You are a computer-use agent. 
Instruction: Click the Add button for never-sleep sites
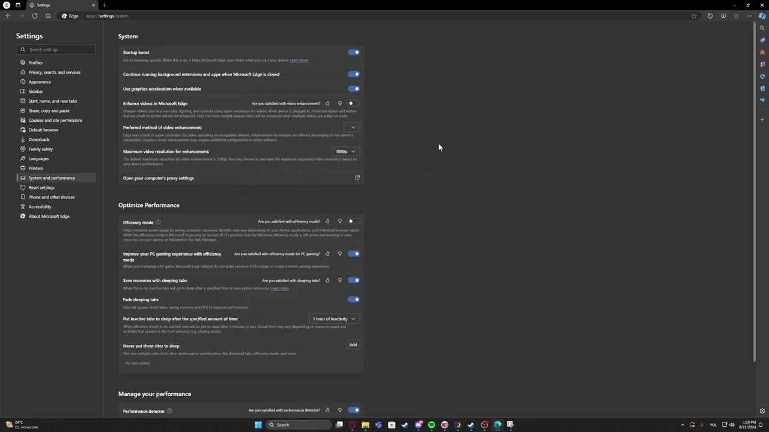point(353,345)
